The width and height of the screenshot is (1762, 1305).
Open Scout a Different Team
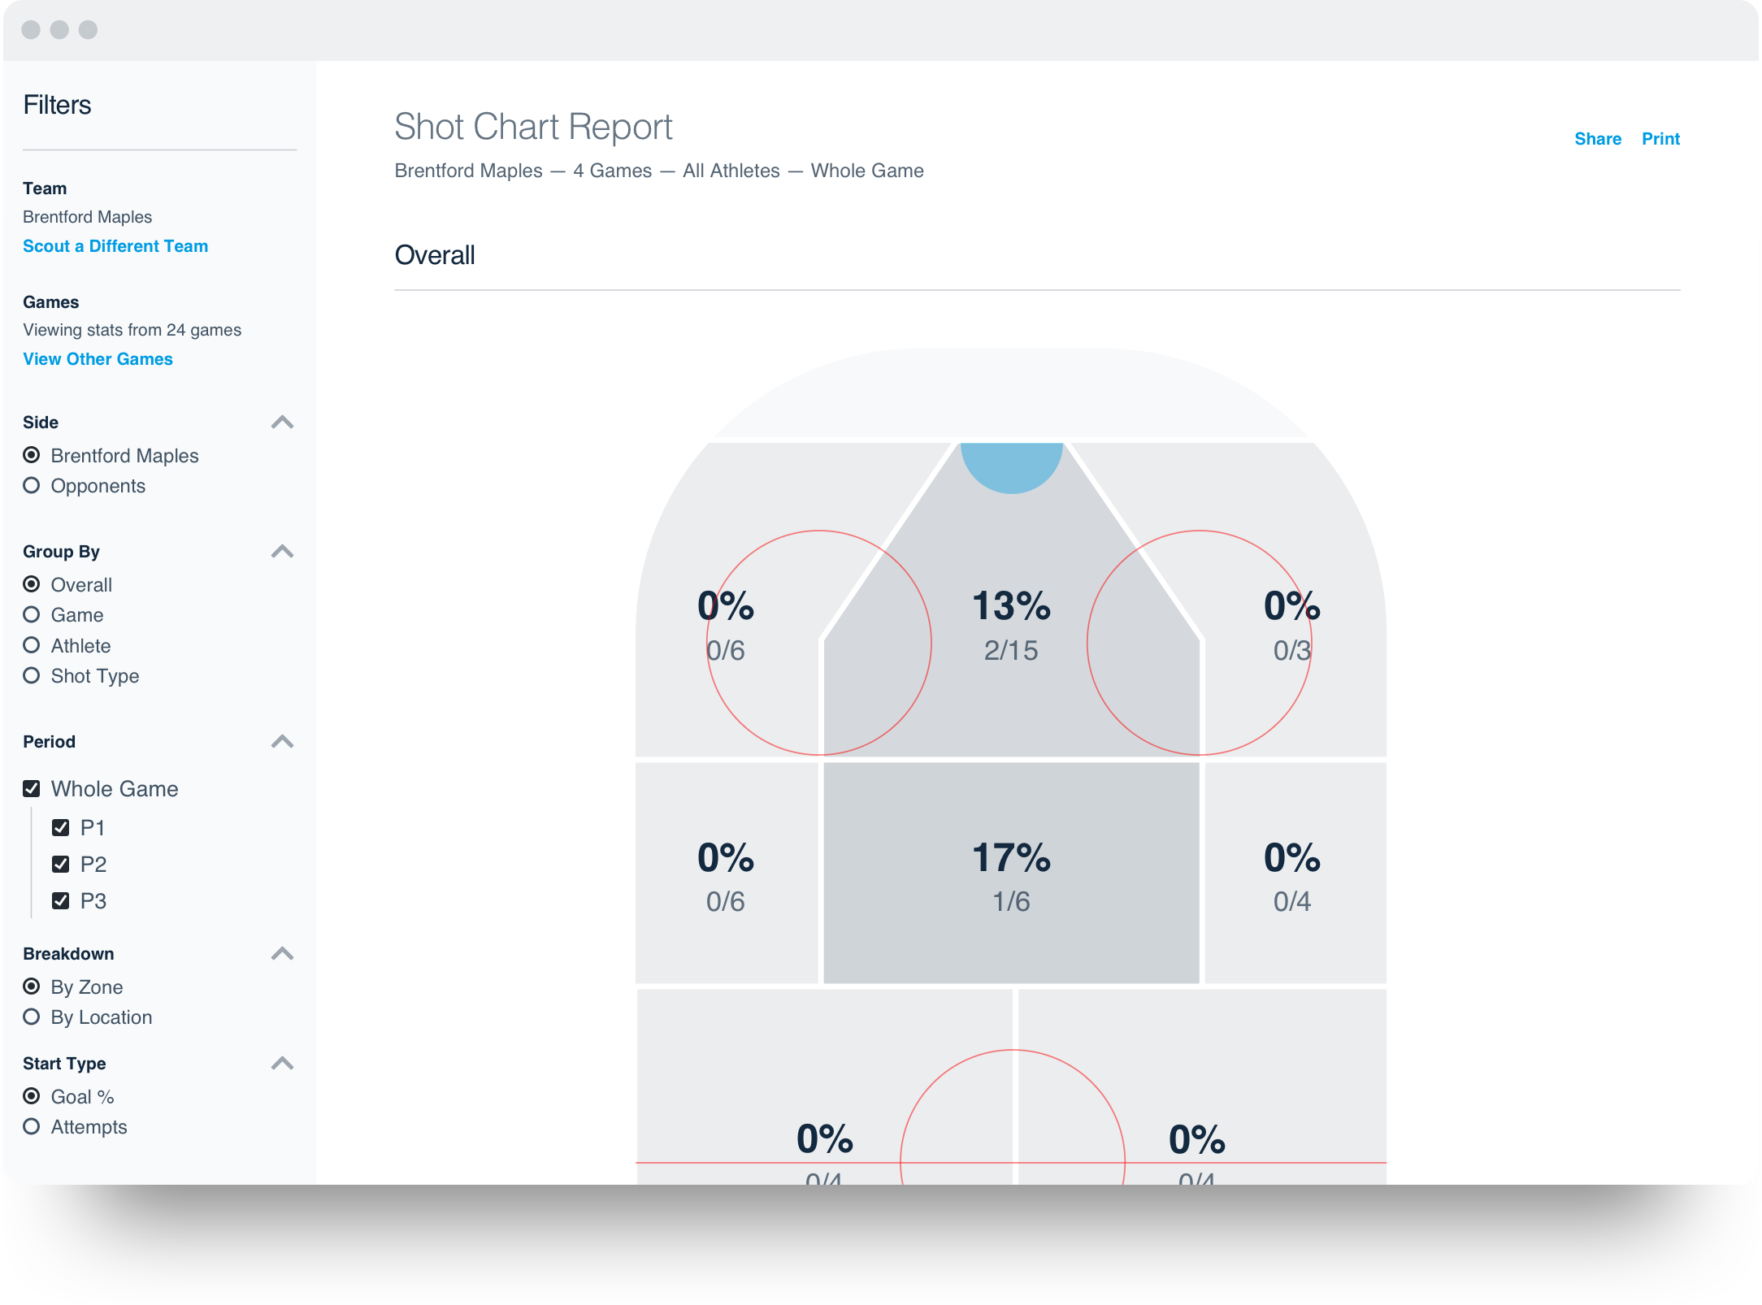point(115,245)
